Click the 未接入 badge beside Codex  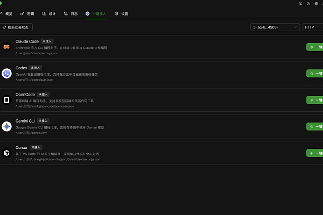(x=36, y=68)
